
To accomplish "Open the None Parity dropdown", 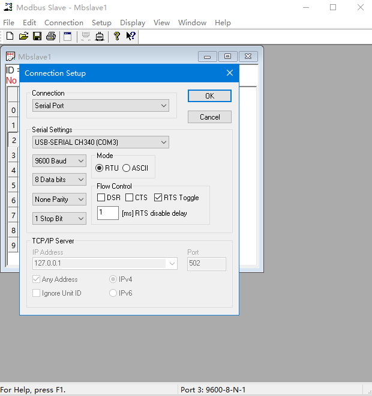I will pos(59,200).
